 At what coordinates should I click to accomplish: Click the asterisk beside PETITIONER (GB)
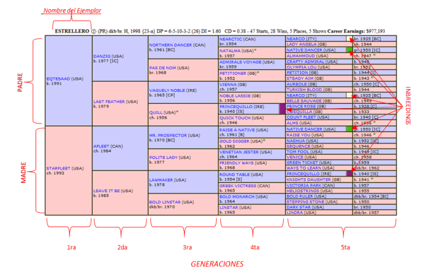coord(257,72)
